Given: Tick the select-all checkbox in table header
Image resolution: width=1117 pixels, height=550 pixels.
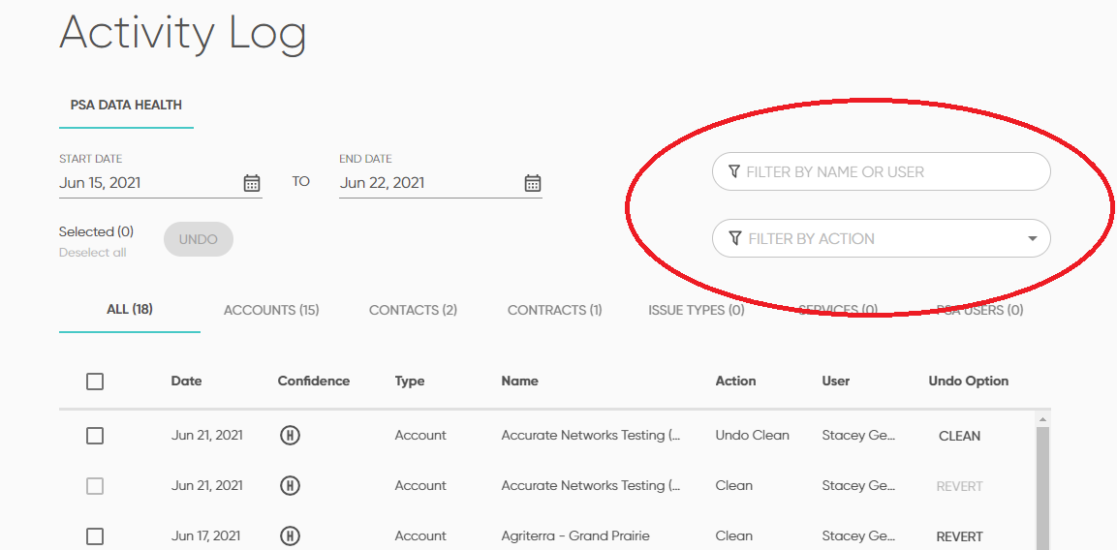Looking at the screenshot, I should pos(95,382).
